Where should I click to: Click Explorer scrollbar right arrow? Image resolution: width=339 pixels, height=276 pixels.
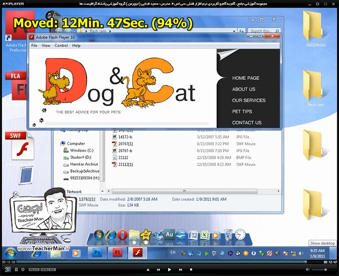pos(278,192)
